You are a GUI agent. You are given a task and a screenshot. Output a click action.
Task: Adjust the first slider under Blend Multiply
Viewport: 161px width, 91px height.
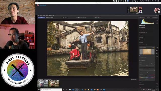(x=151, y=63)
